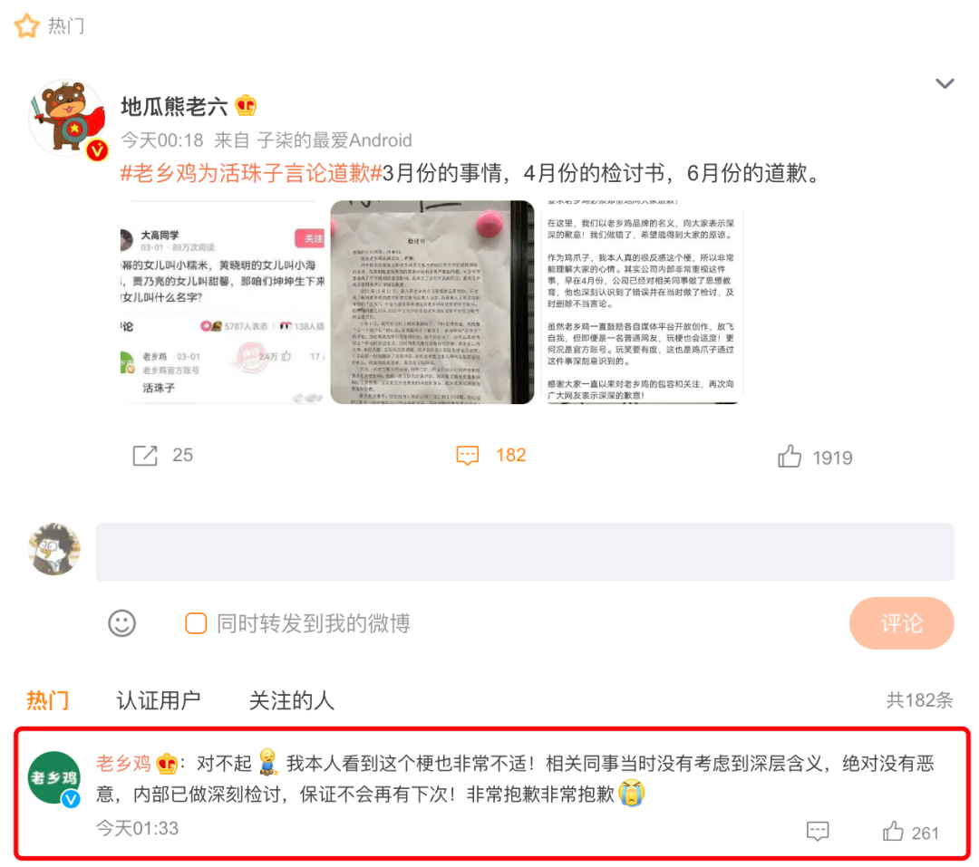Open the 检讨书 paper photo thumbnail

(x=432, y=302)
